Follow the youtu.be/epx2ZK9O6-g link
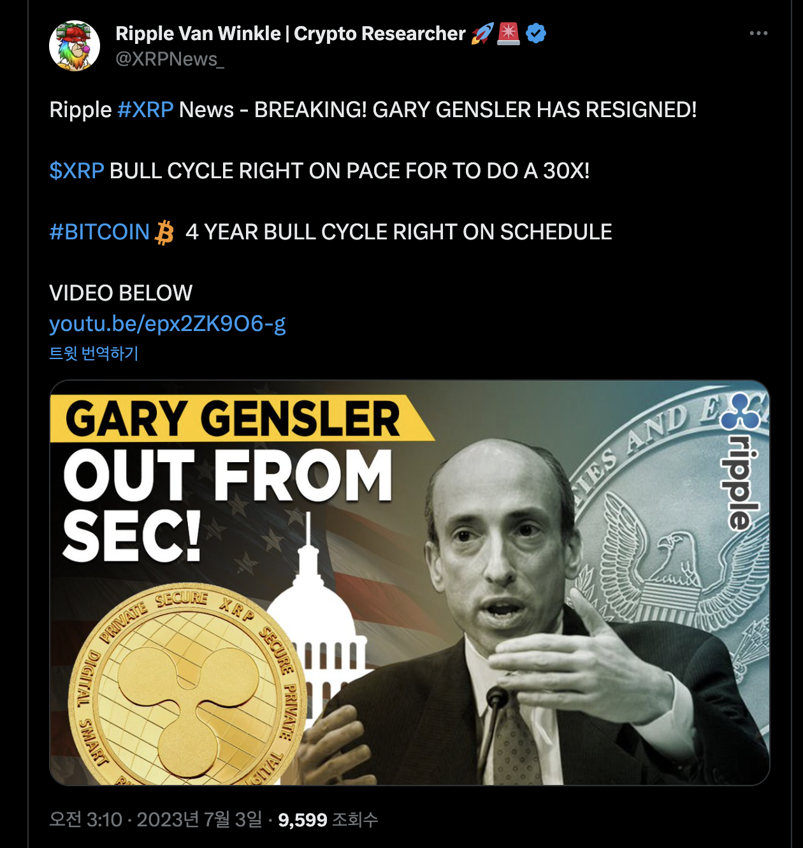The image size is (803, 848). 168,324
